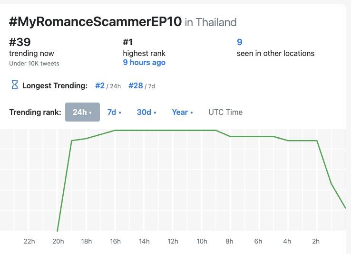
Task: Open the #2 / 24h longest trending link
Action: point(100,85)
